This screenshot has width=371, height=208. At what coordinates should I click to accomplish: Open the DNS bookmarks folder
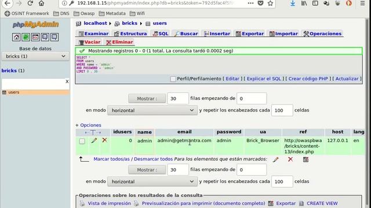[61, 13]
